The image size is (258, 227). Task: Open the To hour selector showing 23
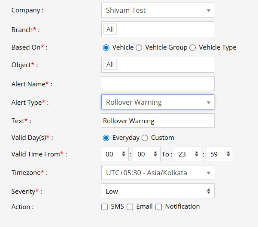[188, 154]
